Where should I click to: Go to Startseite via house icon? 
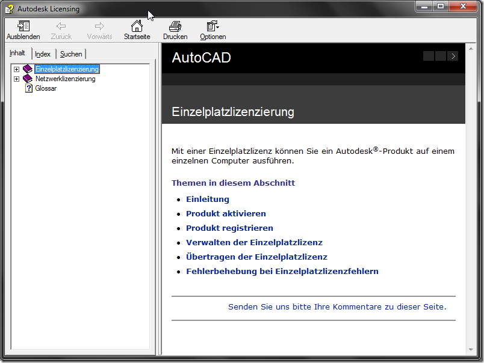coord(137,26)
